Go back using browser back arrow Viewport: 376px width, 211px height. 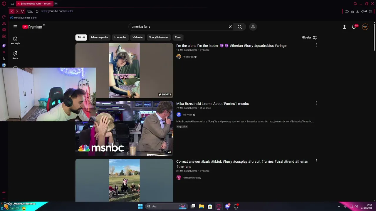point(12,11)
